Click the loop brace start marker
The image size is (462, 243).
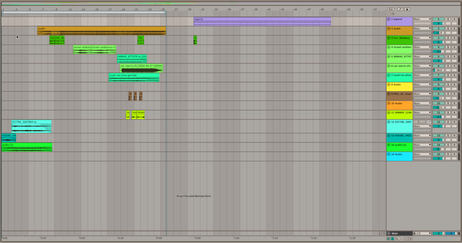(3, 12)
